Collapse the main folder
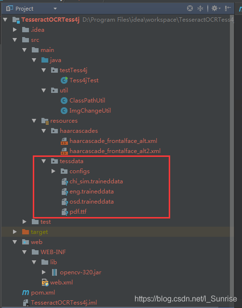The width and height of the screenshot is (242, 308). 25,50
